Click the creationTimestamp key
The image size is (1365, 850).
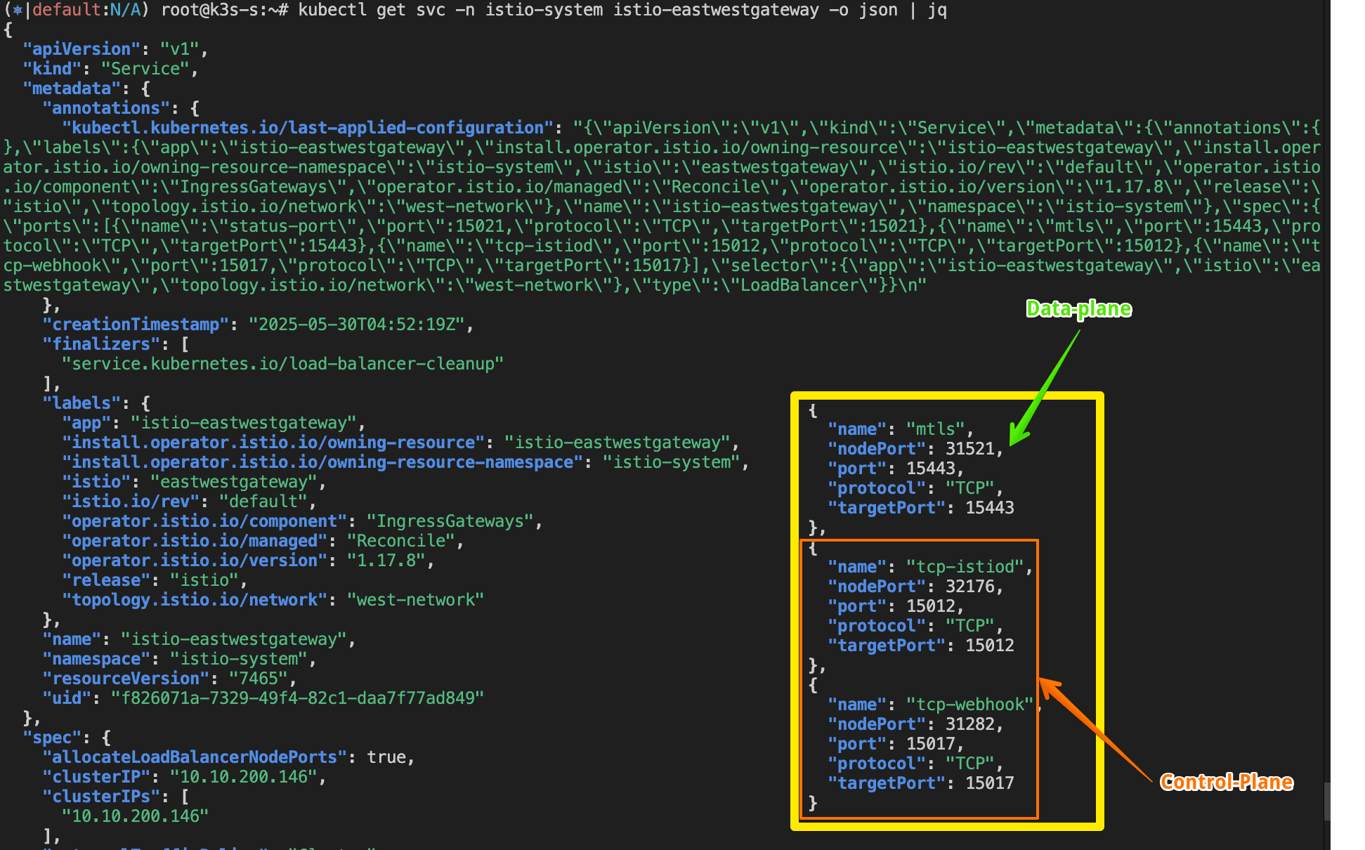coord(136,325)
